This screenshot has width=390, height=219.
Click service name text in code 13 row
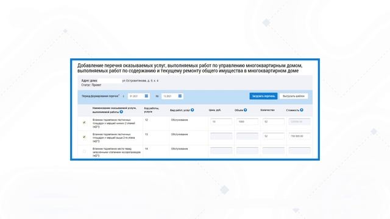[114, 137]
